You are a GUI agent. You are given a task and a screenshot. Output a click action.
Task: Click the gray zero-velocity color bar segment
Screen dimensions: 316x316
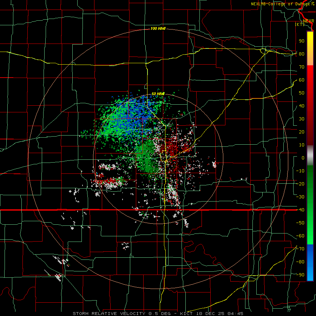(x=310, y=155)
